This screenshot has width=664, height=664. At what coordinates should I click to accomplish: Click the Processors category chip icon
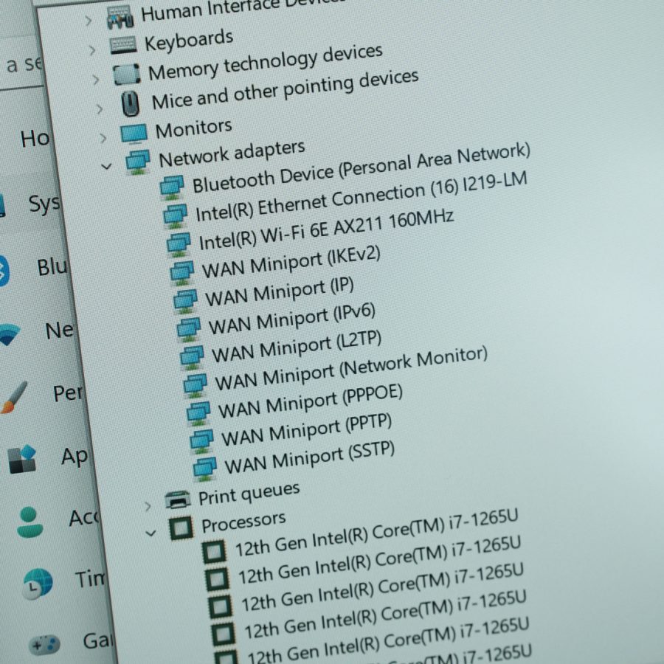tap(181, 528)
